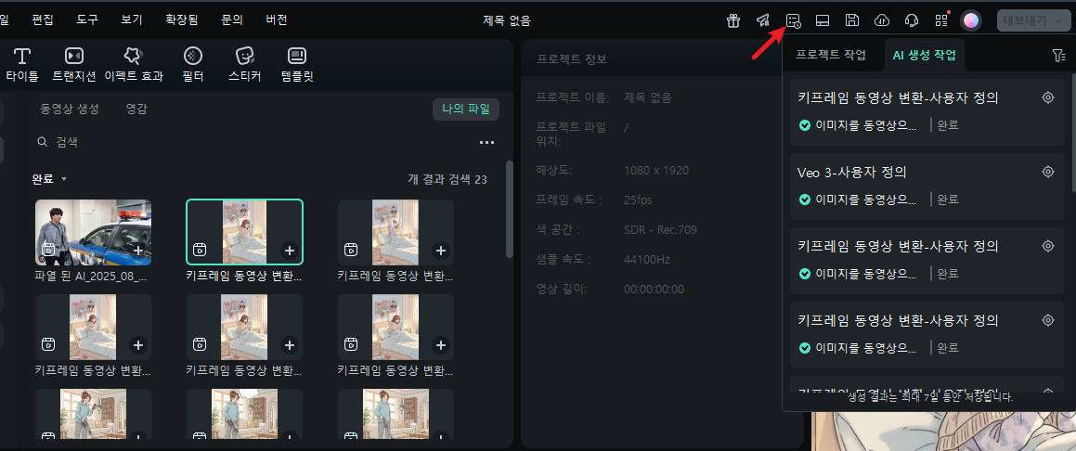Select the AI 생성 작업 tab
The height and width of the screenshot is (451, 1076).
point(925,56)
